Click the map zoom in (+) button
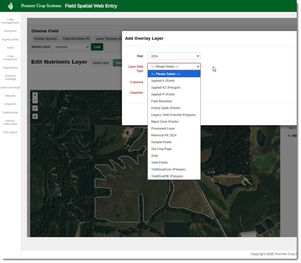301x263 pixels. (35, 95)
